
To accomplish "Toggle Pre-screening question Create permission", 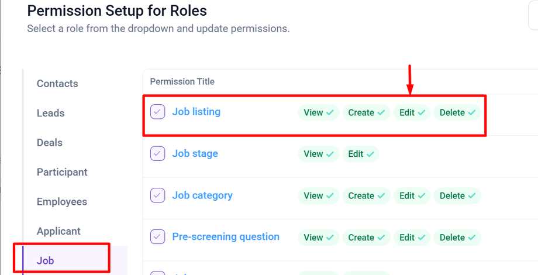I will [366, 238].
